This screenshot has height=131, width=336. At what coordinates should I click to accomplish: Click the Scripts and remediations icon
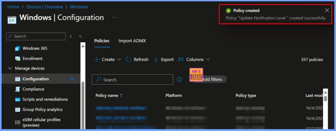click(x=17, y=99)
